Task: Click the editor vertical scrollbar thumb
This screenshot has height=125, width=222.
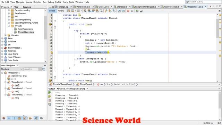Action: [217, 28]
